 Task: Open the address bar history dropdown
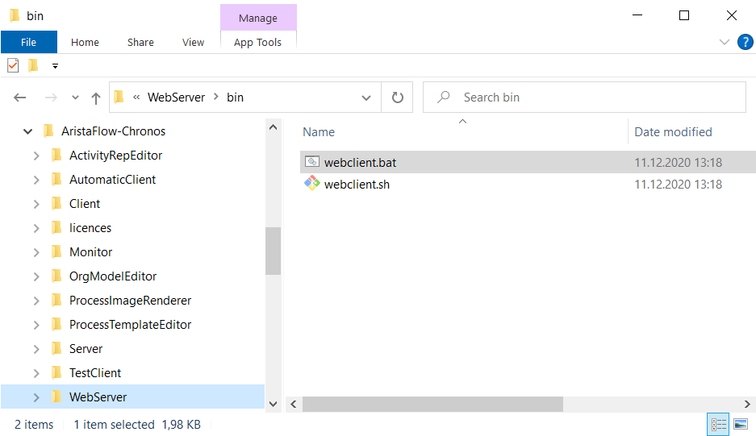tap(366, 98)
